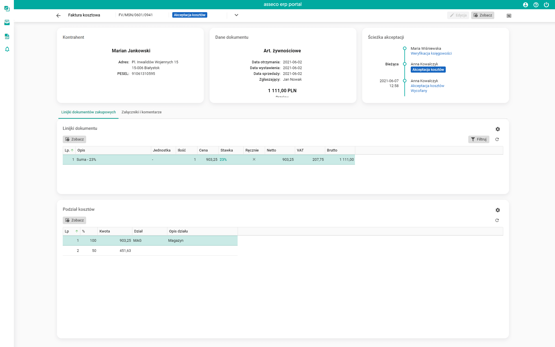Viewport: 555px width, 347px height.
Task: Open the user account icon
Action: (526, 5)
